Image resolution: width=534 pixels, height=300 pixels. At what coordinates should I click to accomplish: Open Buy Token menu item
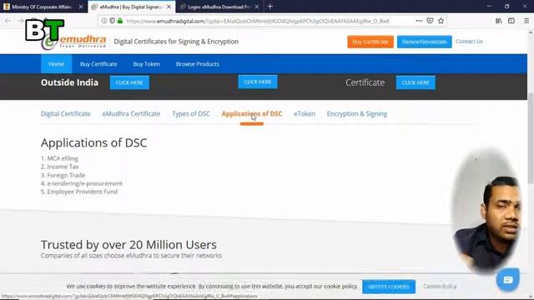[147, 64]
